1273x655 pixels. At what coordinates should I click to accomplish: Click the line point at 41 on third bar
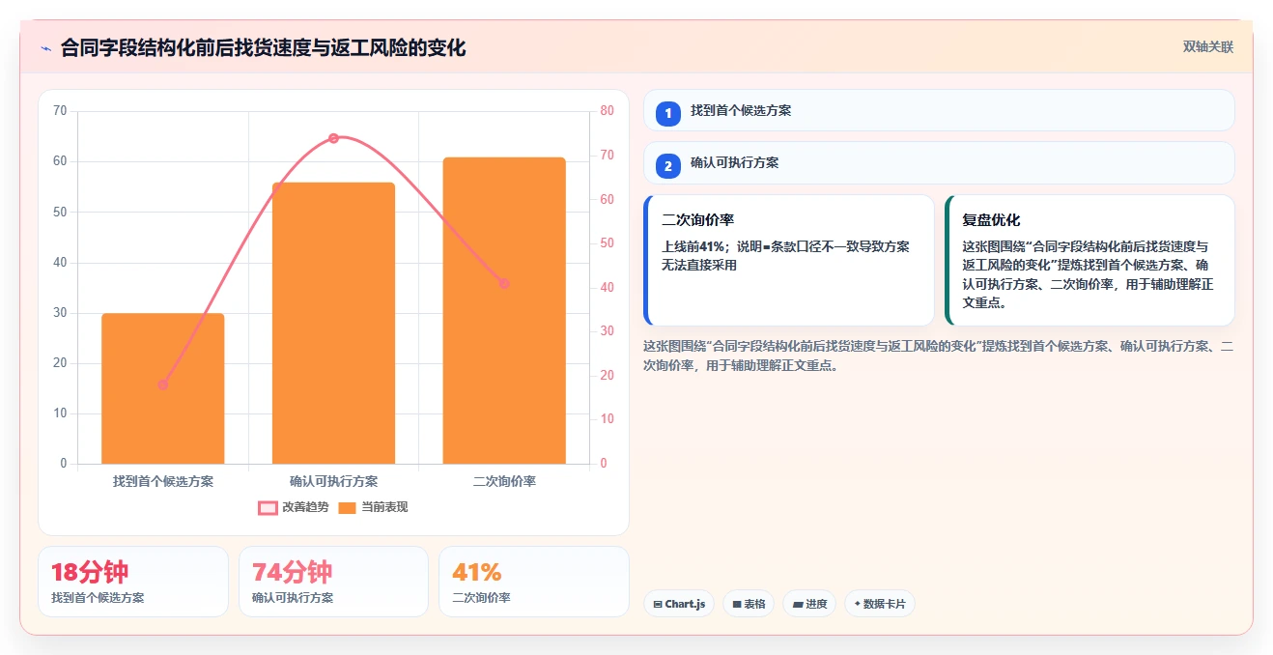click(504, 283)
